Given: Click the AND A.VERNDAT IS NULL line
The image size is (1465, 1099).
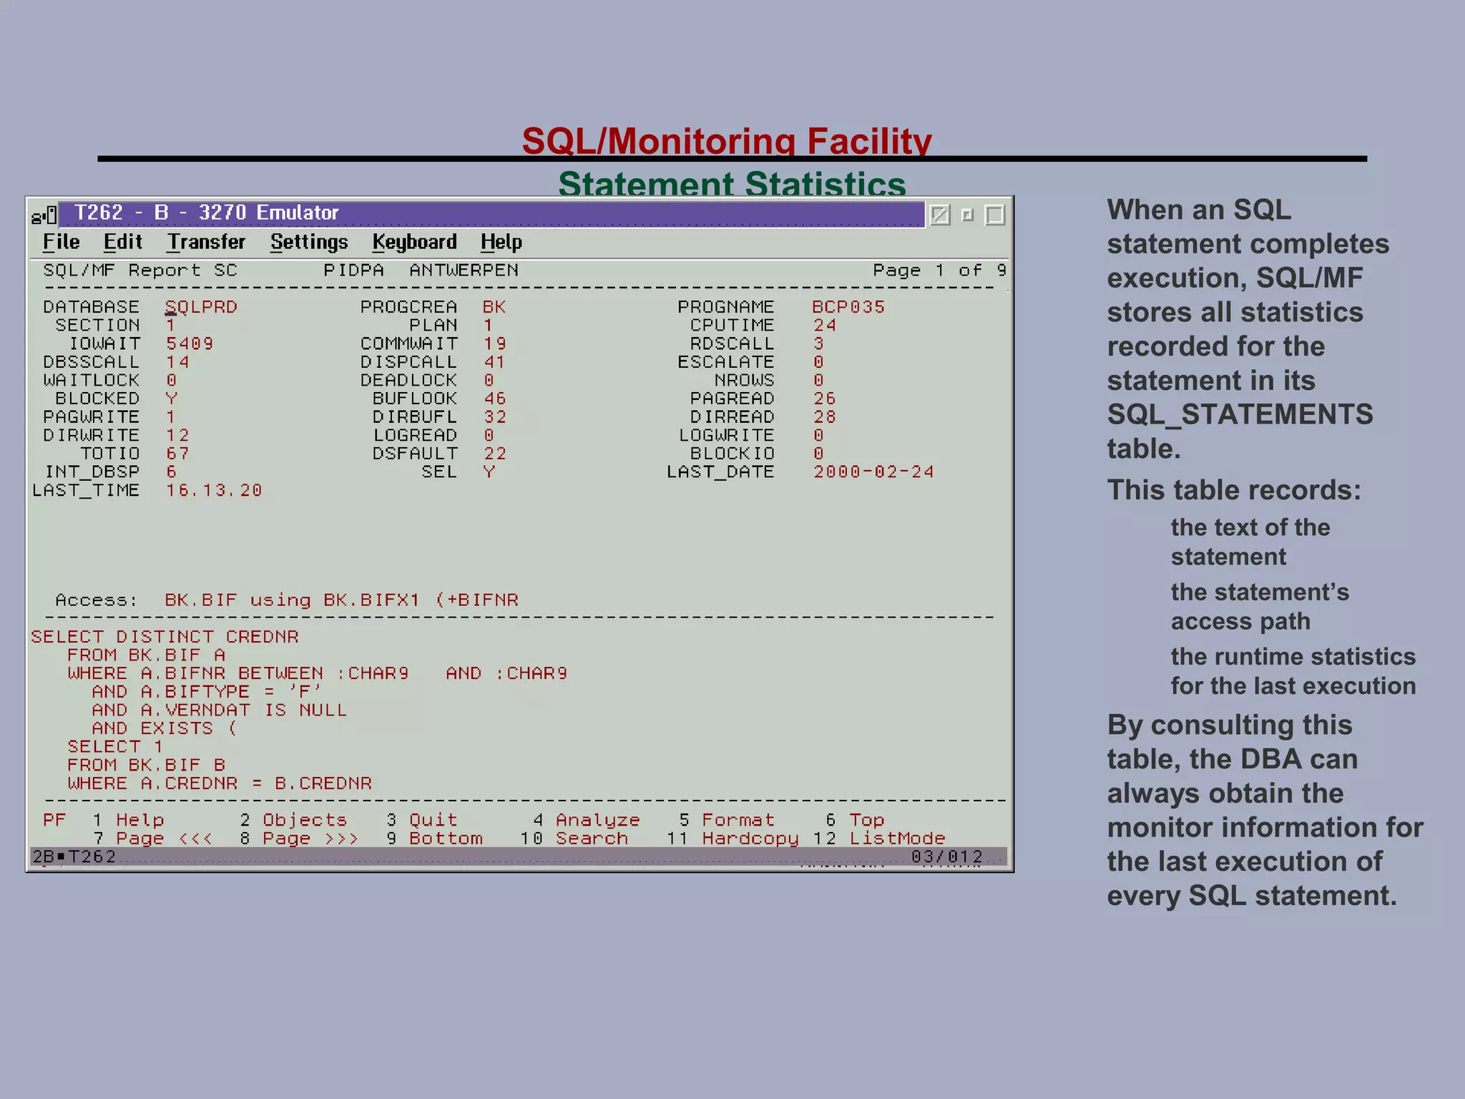Looking at the screenshot, I should pos(220,710).
